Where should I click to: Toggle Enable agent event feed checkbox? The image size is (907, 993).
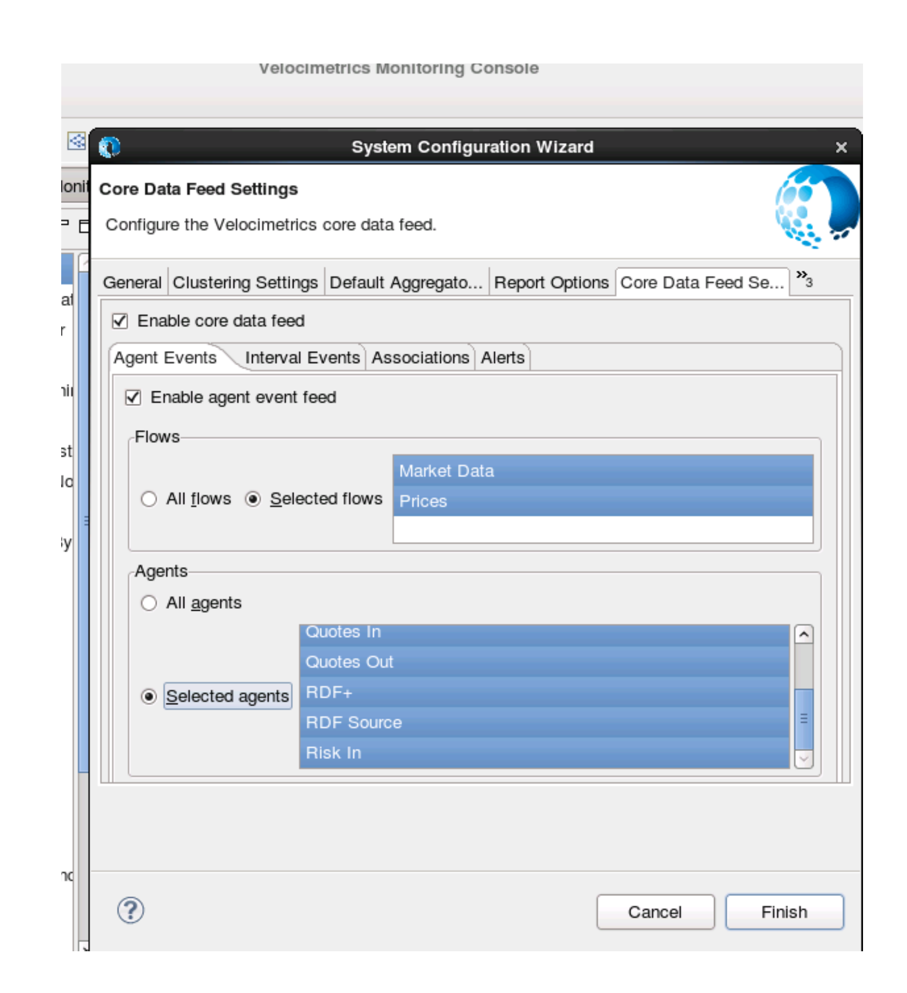click(133, 397)
